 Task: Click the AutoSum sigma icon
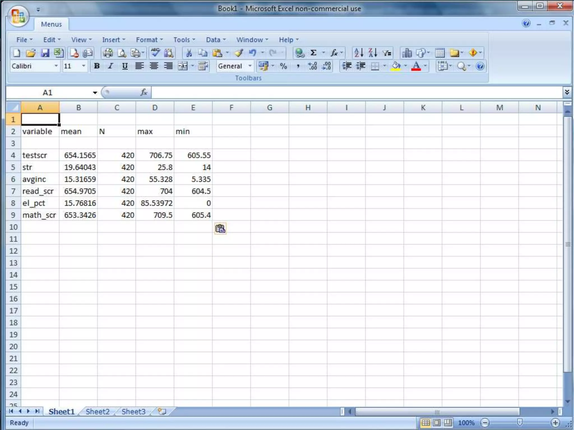tap(313, 53)
